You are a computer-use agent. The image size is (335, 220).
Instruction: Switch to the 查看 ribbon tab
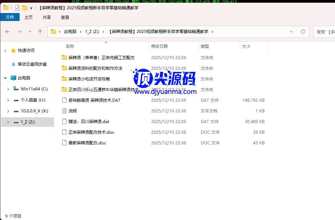pyautogui.click(x=65, y=17)
